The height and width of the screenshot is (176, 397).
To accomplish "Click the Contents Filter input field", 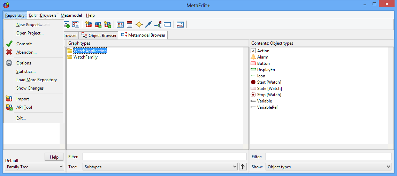I will coord(328,156).
